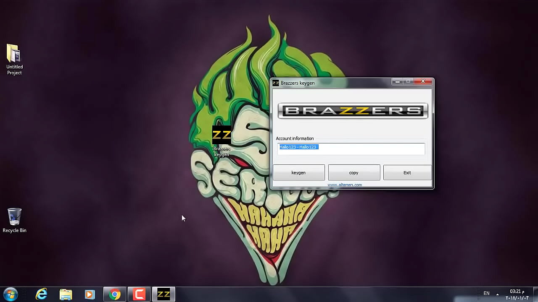The width and height of the screenshot is (538, 302).
Task: Open the www.altenen.com link
Action: click(344, 185)
